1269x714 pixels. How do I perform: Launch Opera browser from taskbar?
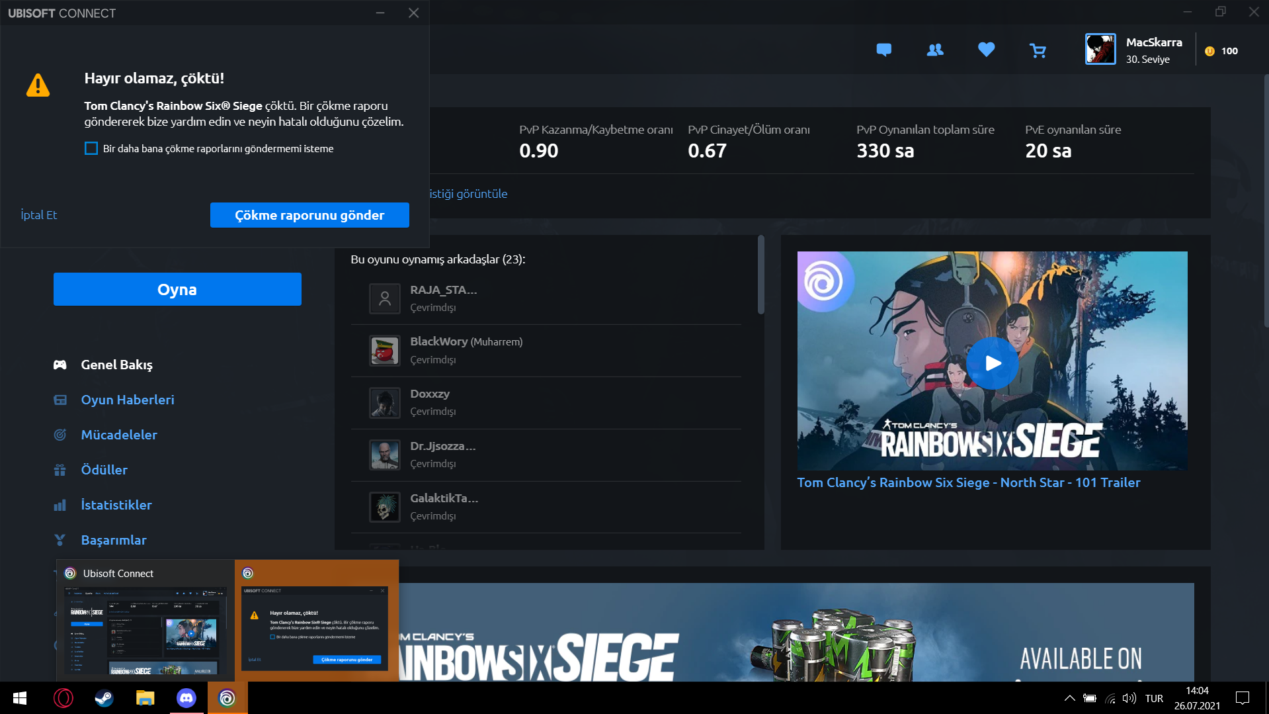(63, 698)
